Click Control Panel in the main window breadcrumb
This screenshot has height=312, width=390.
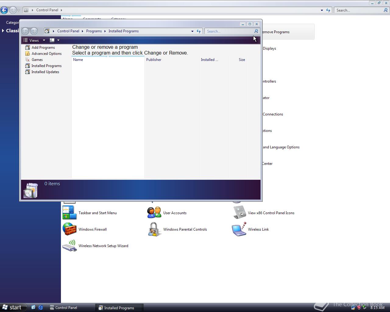(x=47, y=10)
